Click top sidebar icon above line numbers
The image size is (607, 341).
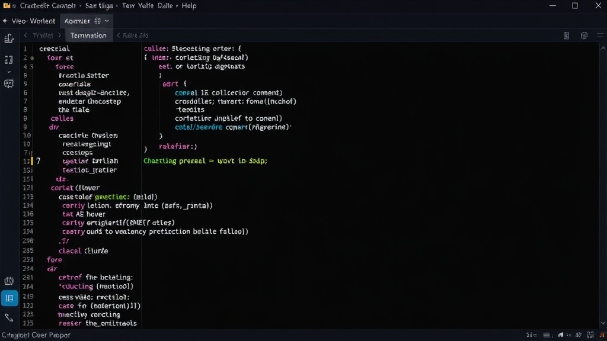9,38
